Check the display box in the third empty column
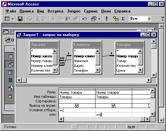 149,106
